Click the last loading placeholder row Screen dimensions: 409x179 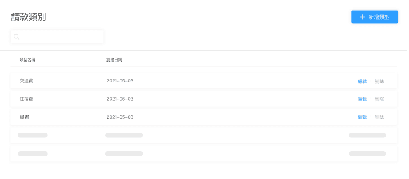pyautogui.click(x=204, y=154)
